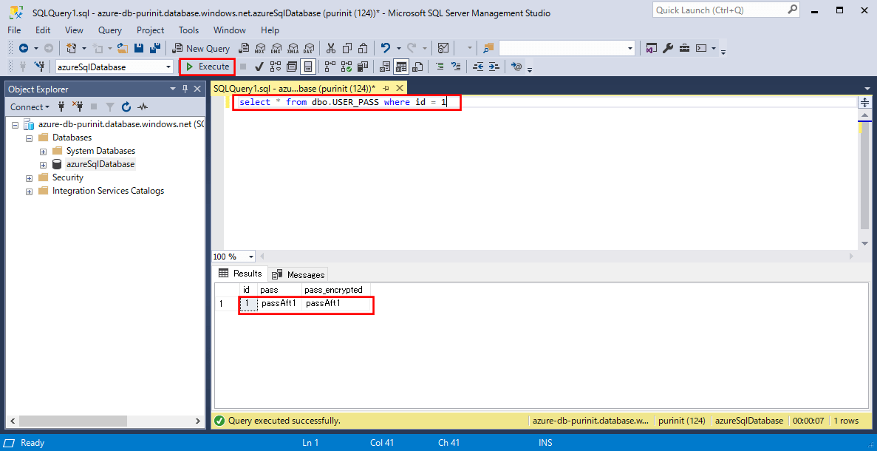The width and height of the screenshot is (877, 451).
Task: Toggle IntelliSense Enabled button
Action: pyautogui.click(x=307, y=67)
